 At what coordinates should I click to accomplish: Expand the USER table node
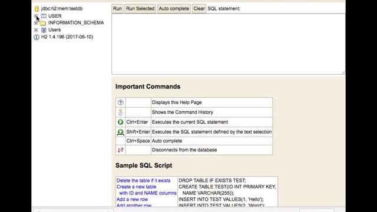[x=36, y=16]
